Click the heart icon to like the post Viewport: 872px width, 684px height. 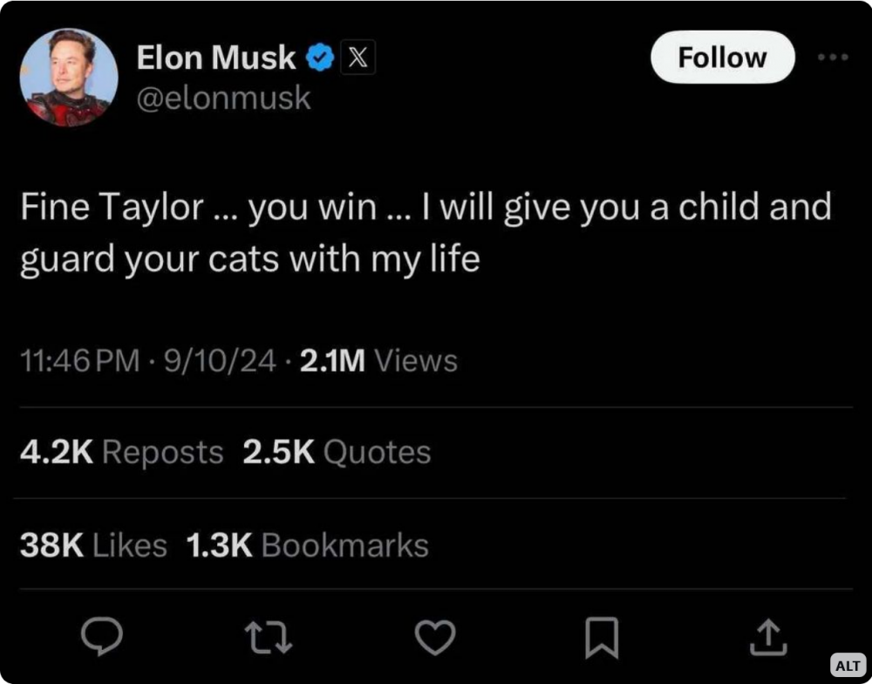coord(436,637)
